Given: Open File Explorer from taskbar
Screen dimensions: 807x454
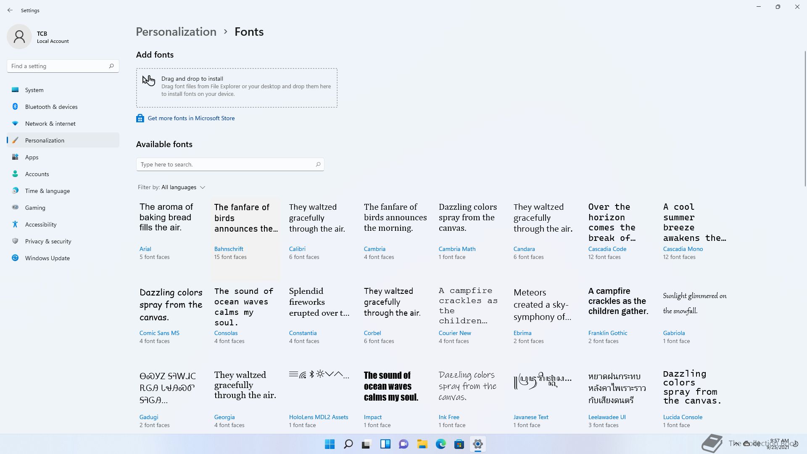Looking at the screenshot, I should (422, 444).
